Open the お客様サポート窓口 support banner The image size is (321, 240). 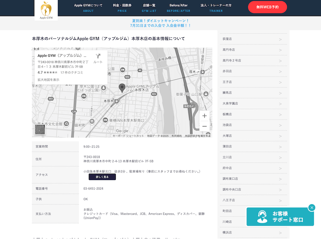tap(280, 217)
